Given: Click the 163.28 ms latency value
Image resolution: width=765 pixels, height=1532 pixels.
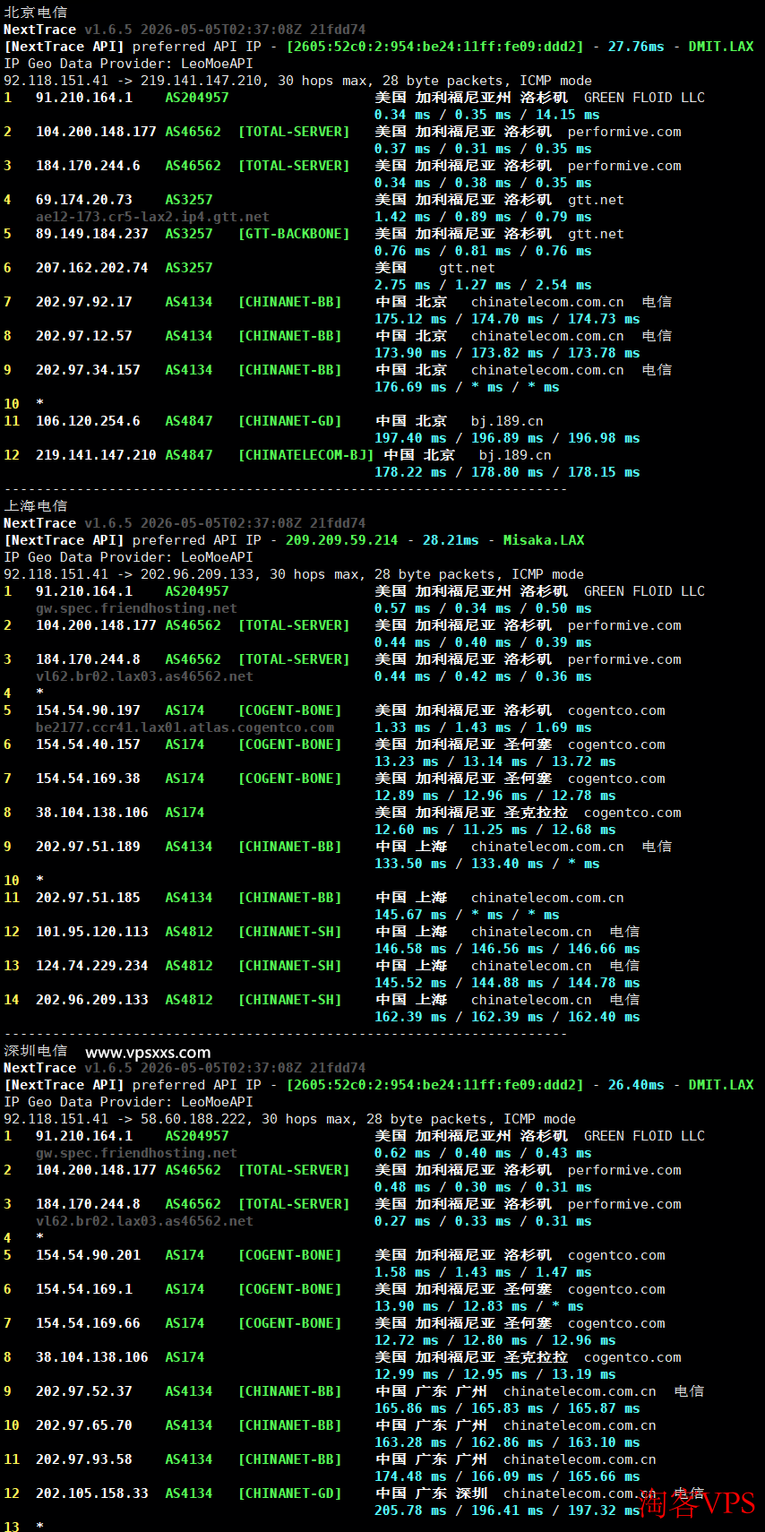Looking at the screenshot, I should click(410, 1442).
